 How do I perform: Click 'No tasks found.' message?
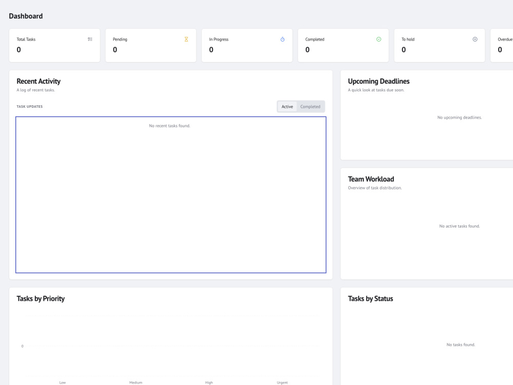coord(461,345)
